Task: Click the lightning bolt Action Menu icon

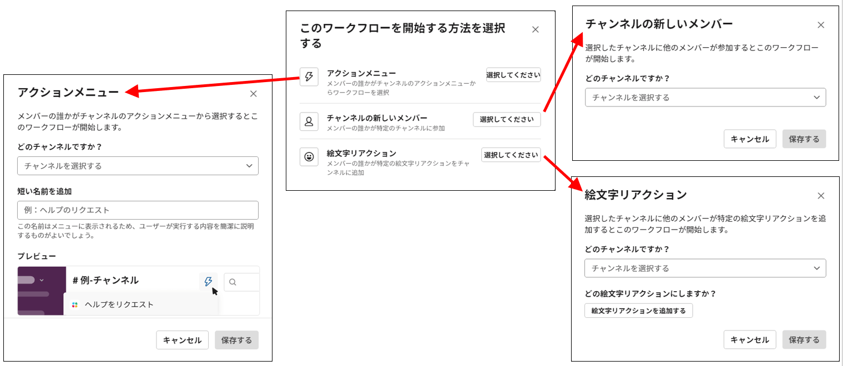Action: (x=309, y=77)
